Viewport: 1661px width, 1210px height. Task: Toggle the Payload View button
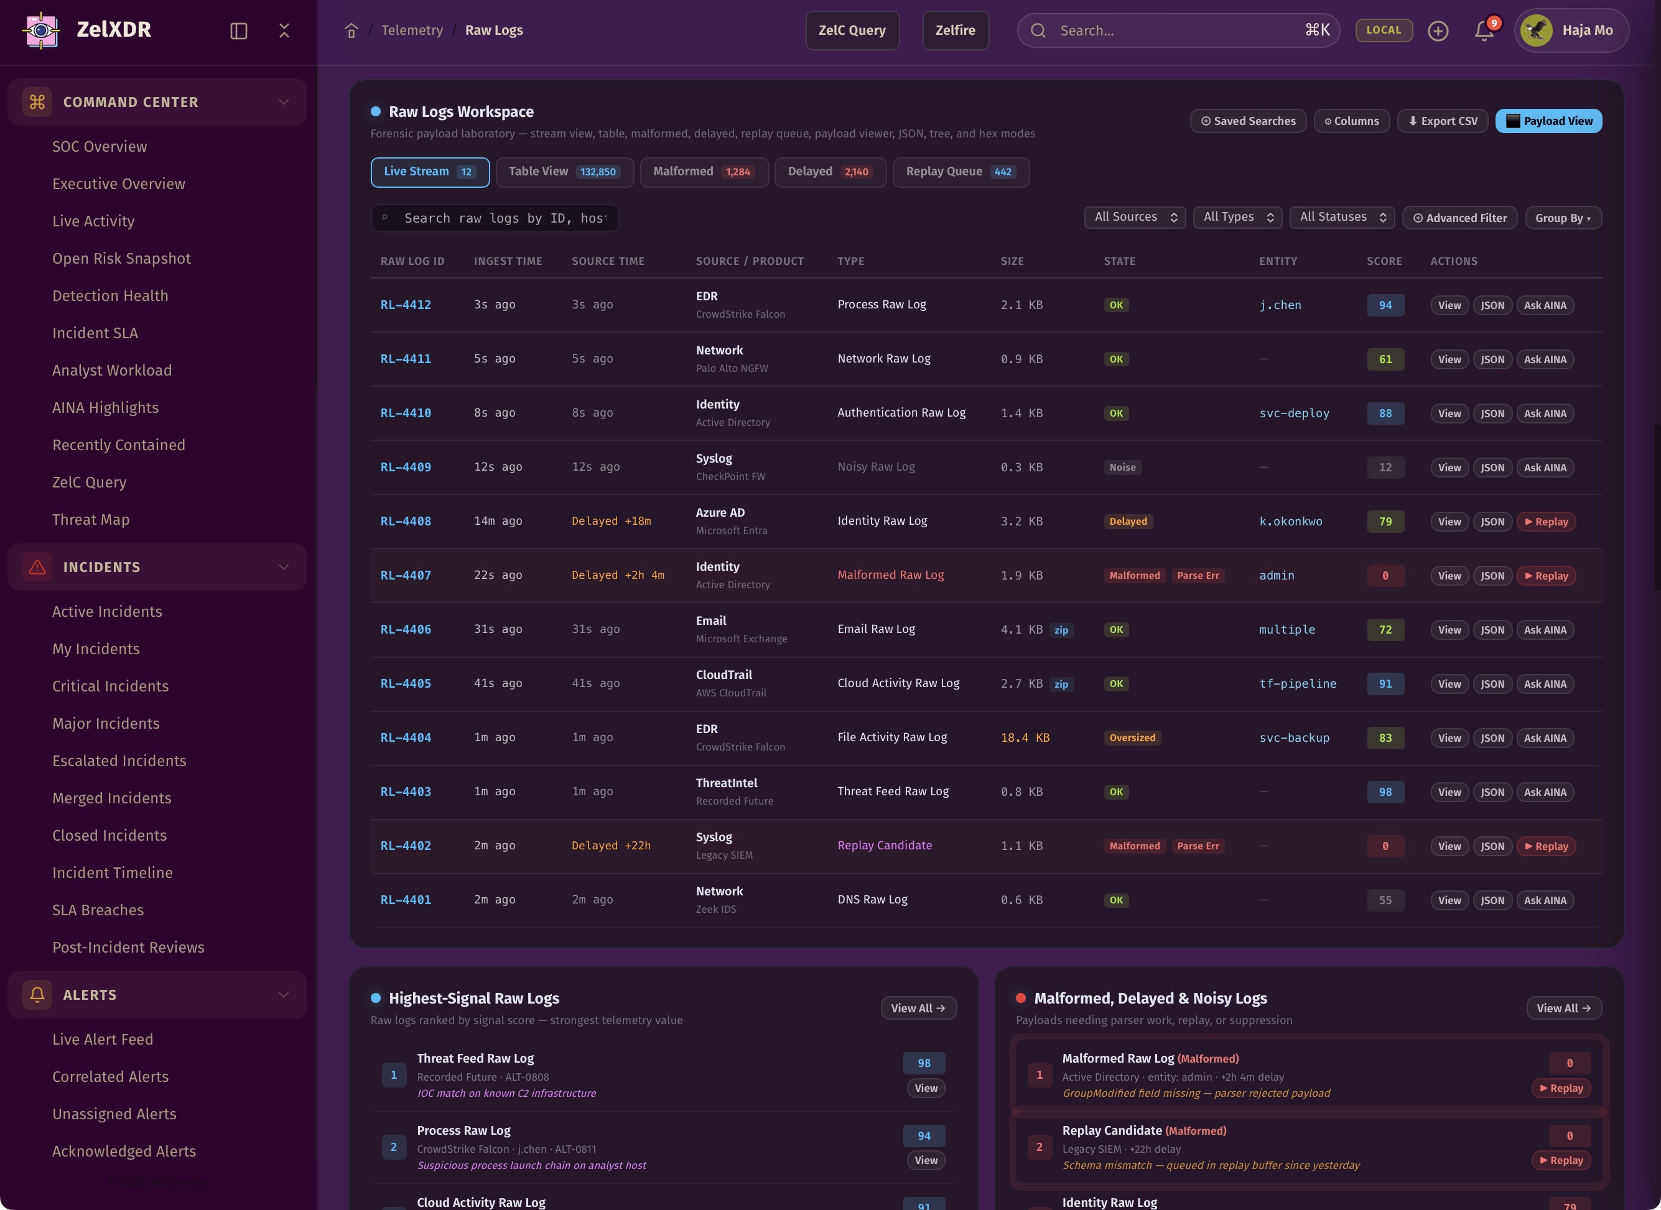click(x=1548, y=121)
